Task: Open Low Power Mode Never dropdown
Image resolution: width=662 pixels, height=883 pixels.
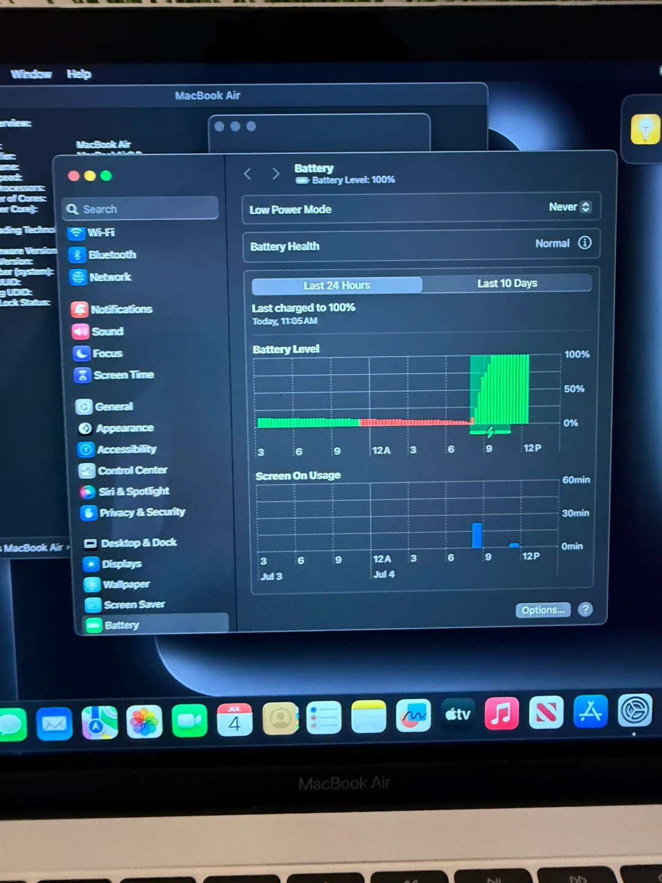Action: pyautogui.click(x=570, y=207)
